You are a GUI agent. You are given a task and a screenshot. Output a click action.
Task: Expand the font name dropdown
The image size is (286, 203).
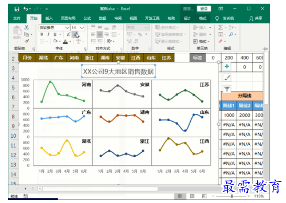[67, 28]
